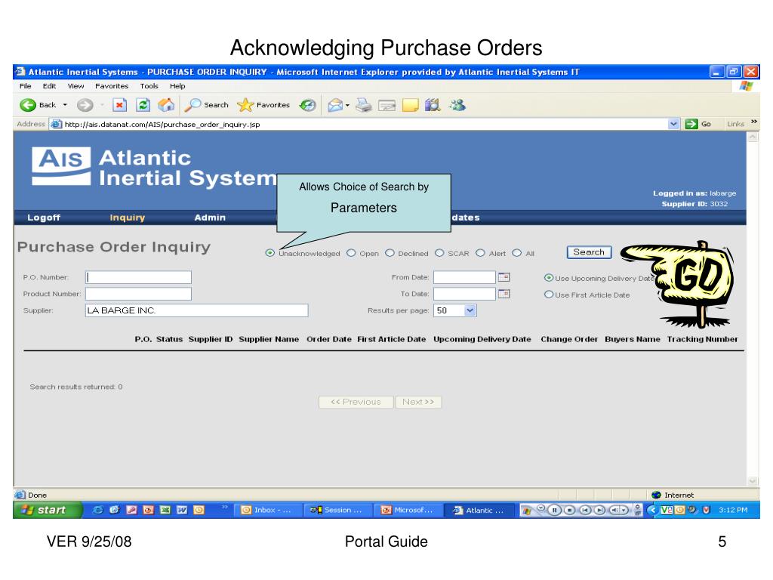Click the Print icon in toolbar

coord(364,105)
